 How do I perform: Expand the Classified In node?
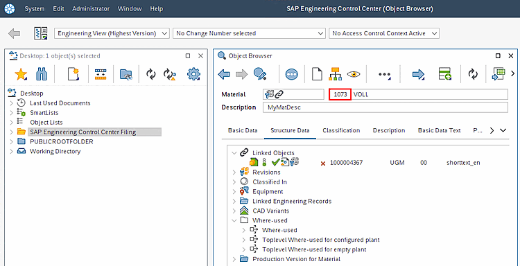click(234, 182)
